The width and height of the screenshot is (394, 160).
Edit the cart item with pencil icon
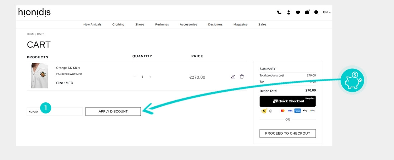tap(233, 77)
